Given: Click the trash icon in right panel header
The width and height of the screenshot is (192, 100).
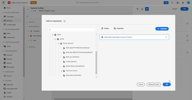Looking at the screenshot, I should (137, 9).
